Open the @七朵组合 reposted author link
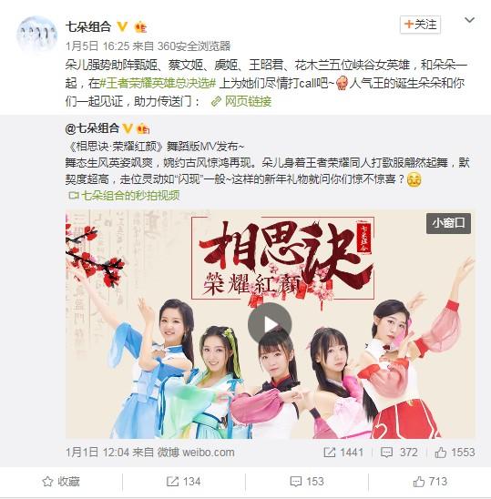The height and width of the screenshot is (499, 491). [x=92, y=128]
